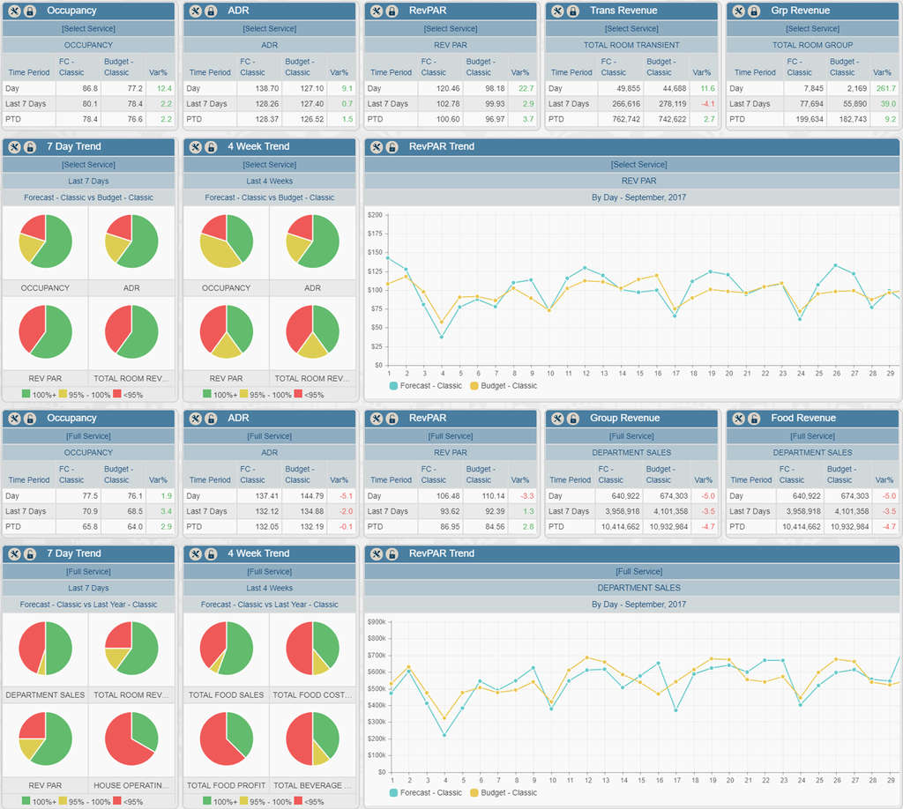Toggle the lock on Food Revenue widget
The width and height of the screenshot is (903, 809).
[755, 418]
